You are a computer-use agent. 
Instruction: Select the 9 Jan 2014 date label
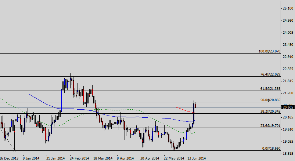coord(31,158)
